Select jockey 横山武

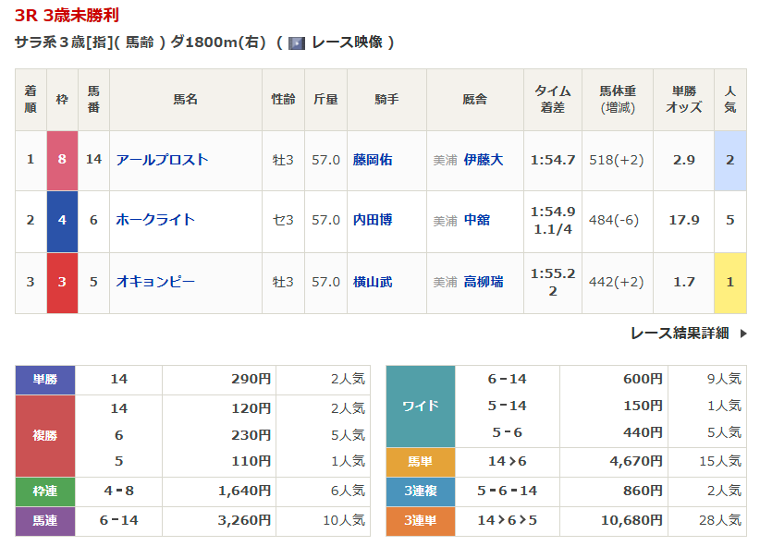(x=373, y=282)
